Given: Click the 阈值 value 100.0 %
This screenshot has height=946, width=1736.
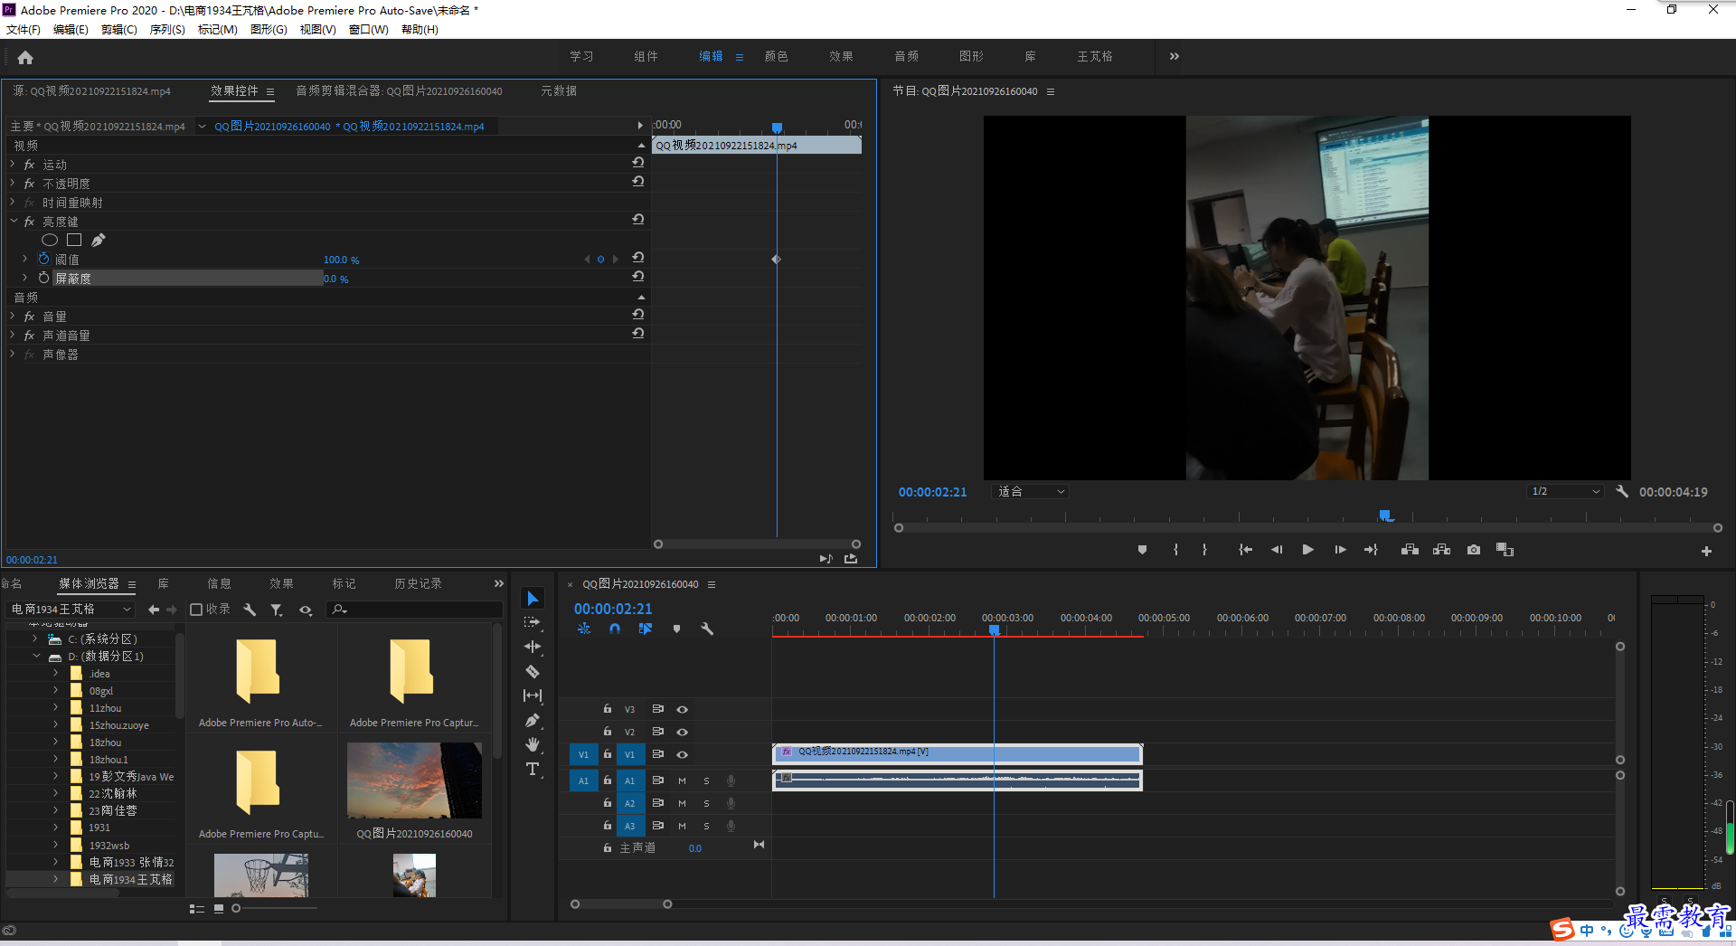Looking at the screenshot, I should [x=341, y=260].
